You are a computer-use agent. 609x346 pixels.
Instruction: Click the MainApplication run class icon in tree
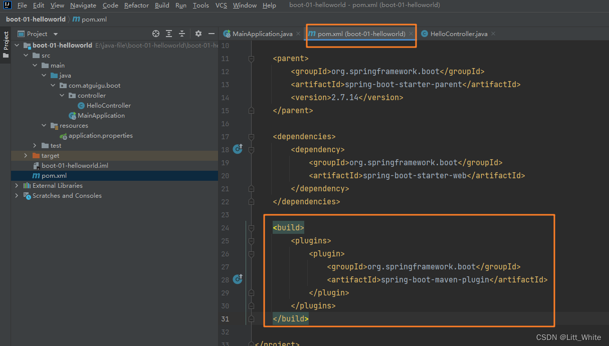(x=73, y=116)
